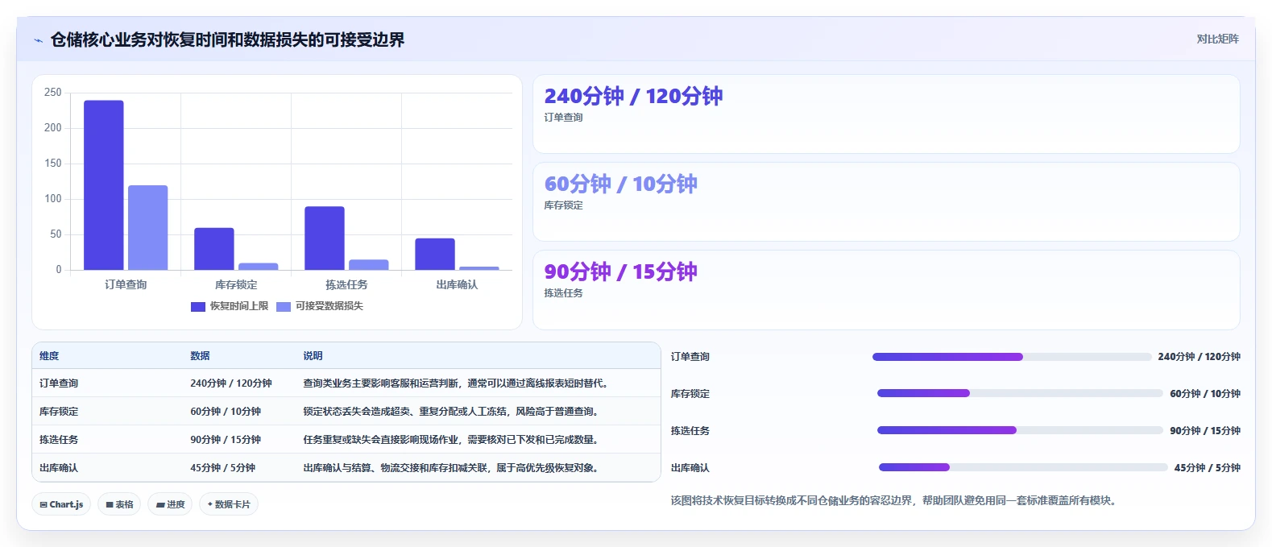Click the footnote text starting 该图将技术恢复目标
1272x547 pixels.
[x=895, y=500]
